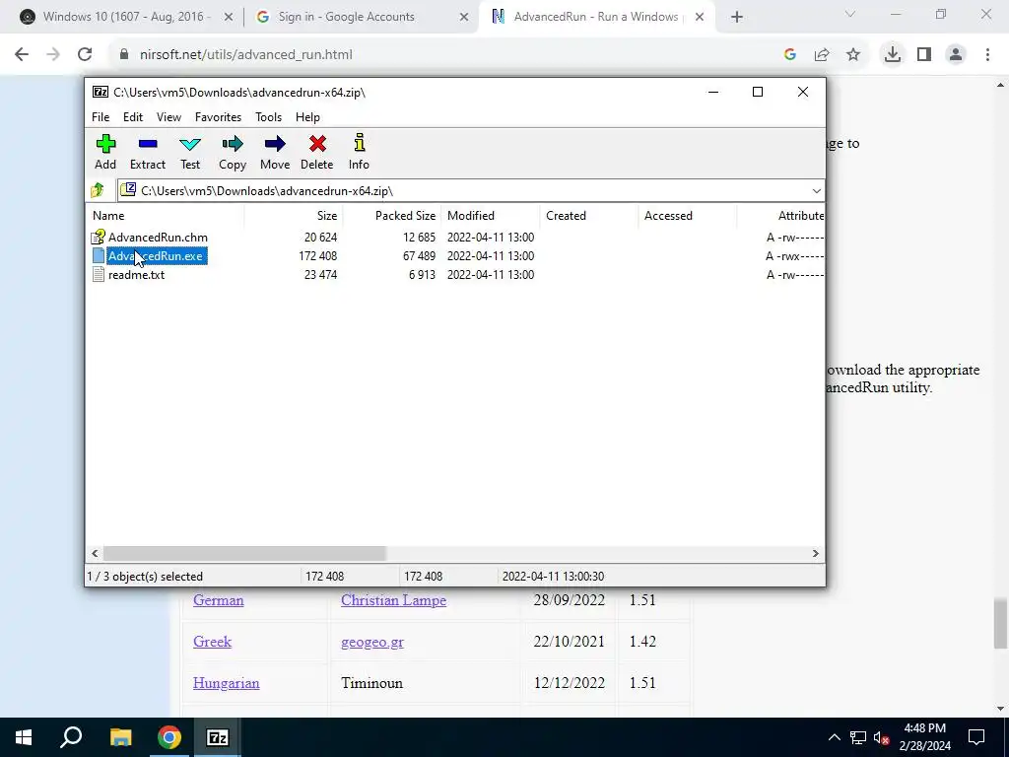Click the Accessed column header
Viewport: 1009px width, 757px height.
tap(687, 216)
